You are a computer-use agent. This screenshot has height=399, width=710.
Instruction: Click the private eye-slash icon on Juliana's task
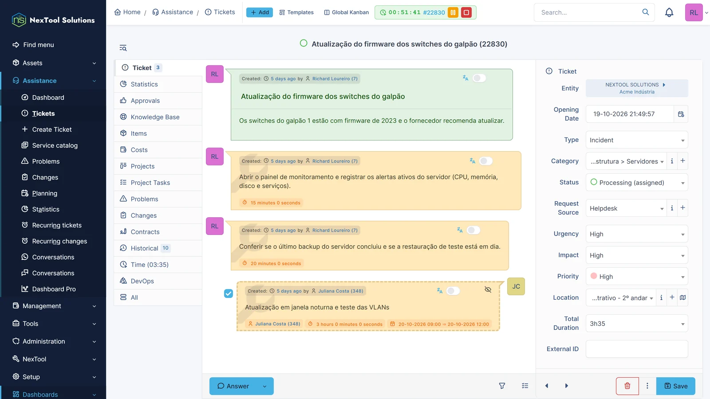pyautogui.click(x=488, y=289)
